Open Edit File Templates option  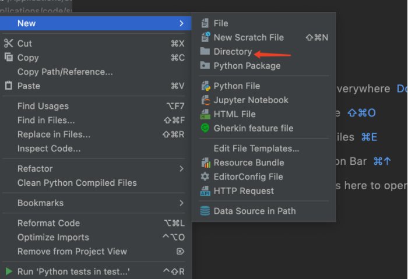[x=256, y=149]
